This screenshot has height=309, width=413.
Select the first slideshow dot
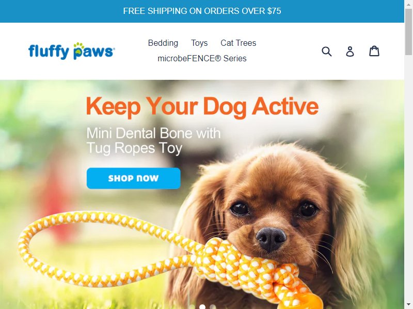point(192,307)
